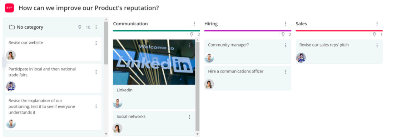This screenshot has height=140, width=407.
Task: Open three-dot menu of Hiring column
Action: pyautogui.click(x=286, y=24)
